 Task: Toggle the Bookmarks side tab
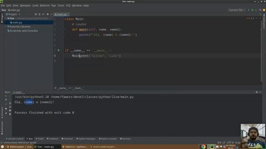click(x=2, y=128)
